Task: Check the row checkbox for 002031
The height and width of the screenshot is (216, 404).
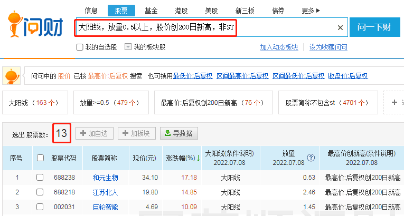Action: [40, 207]
